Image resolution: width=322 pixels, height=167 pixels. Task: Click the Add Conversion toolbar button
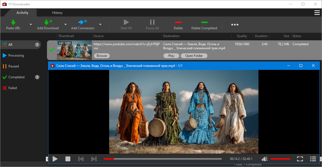tap(83, 25)
